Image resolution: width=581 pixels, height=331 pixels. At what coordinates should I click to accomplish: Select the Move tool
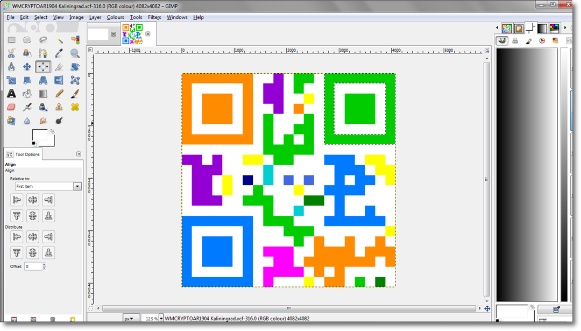(27, 67)
